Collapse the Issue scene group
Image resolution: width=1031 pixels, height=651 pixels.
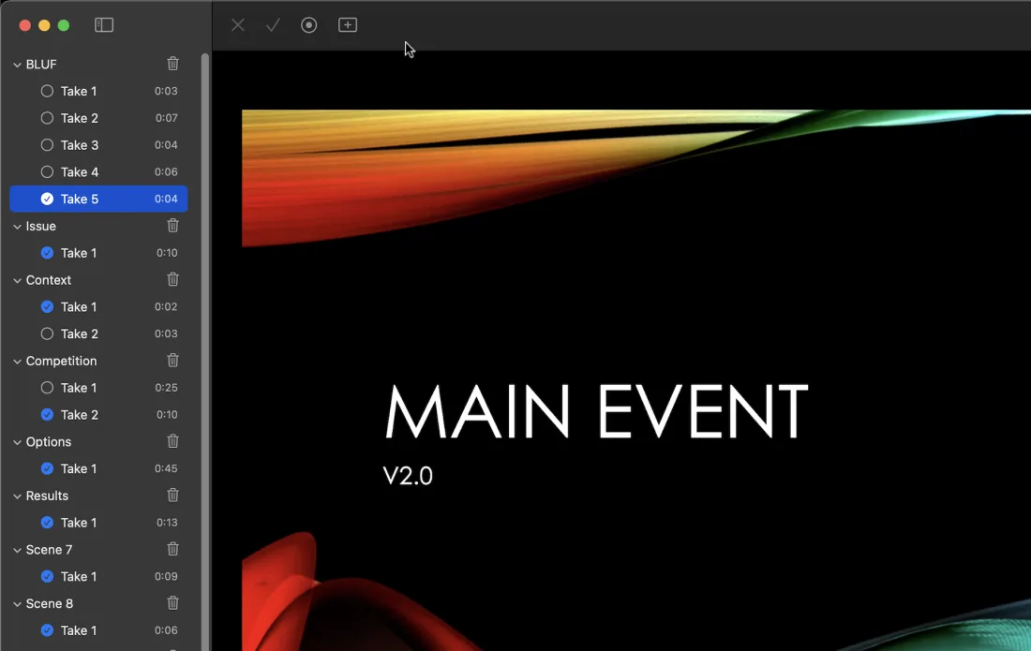pyautogui.click(x=17, y=227)
